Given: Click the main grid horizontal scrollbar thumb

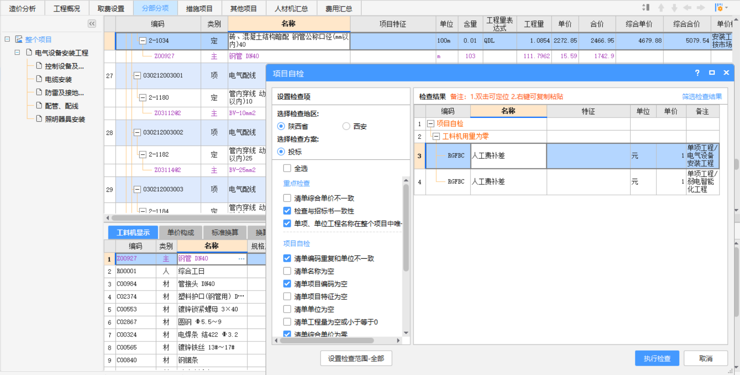Looking at the screenshot, I should (188, 218).
